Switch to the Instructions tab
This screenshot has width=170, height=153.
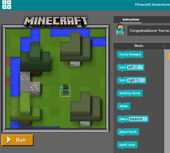click(131, 20)
